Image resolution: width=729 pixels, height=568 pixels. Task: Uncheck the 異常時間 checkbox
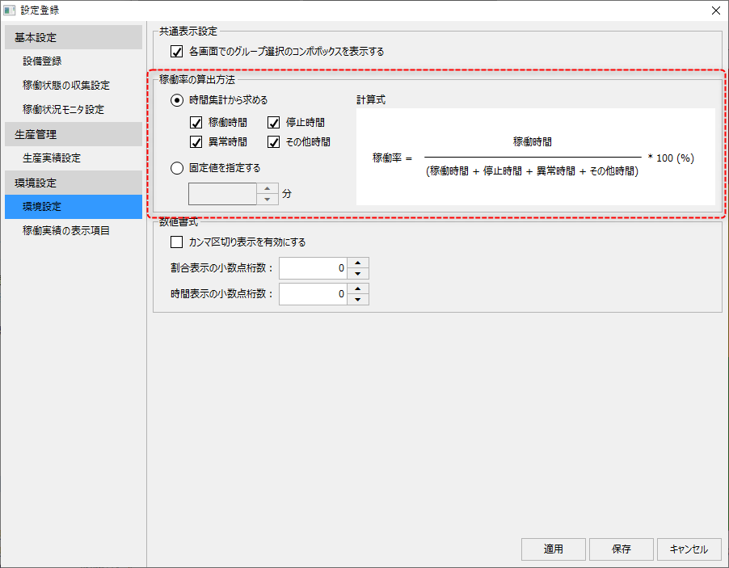point(195,141)
